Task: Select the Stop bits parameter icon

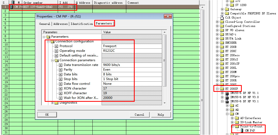Action: pyautogui.click(x=61, y=79)
